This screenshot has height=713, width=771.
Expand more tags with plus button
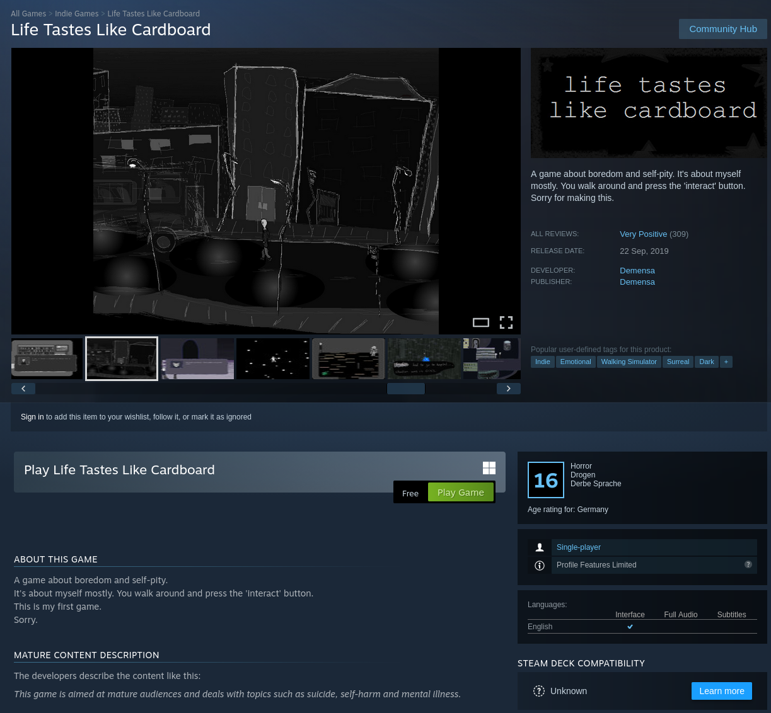click(726, 362)
